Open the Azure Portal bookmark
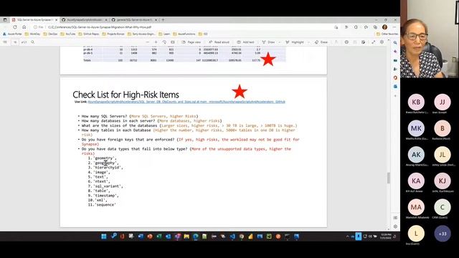The height and width of the screenshot is (258, 459). [12, 34]
